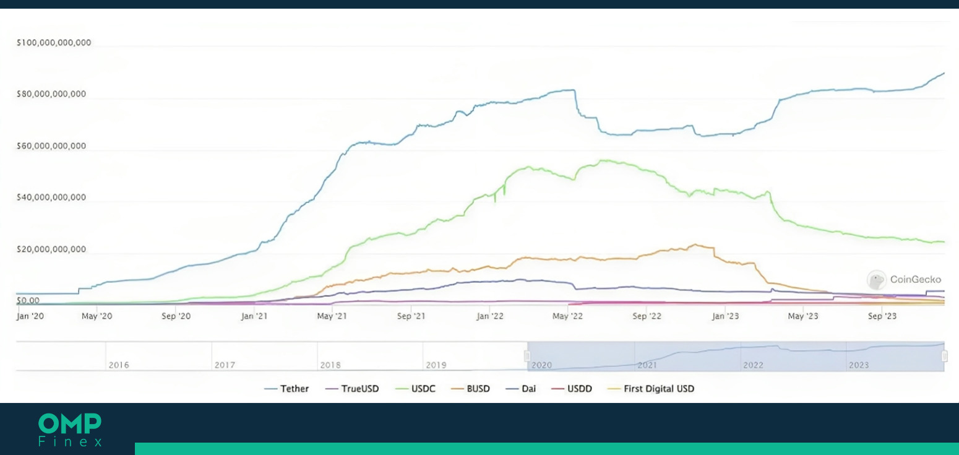Click the $80,000,000,000 axis label
Screen dimensions: 959x455
point(51,95)
